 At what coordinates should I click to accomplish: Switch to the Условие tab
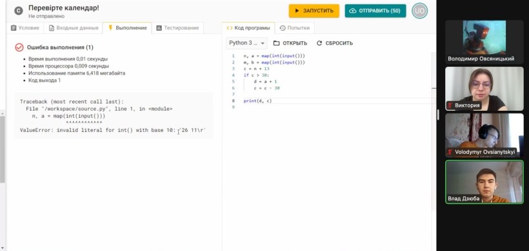pos(25,28)
